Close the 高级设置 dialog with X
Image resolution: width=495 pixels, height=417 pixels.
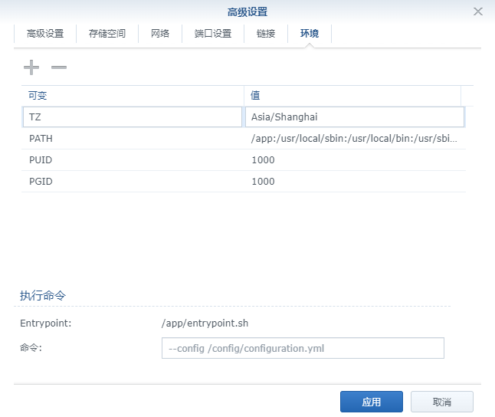478,11
